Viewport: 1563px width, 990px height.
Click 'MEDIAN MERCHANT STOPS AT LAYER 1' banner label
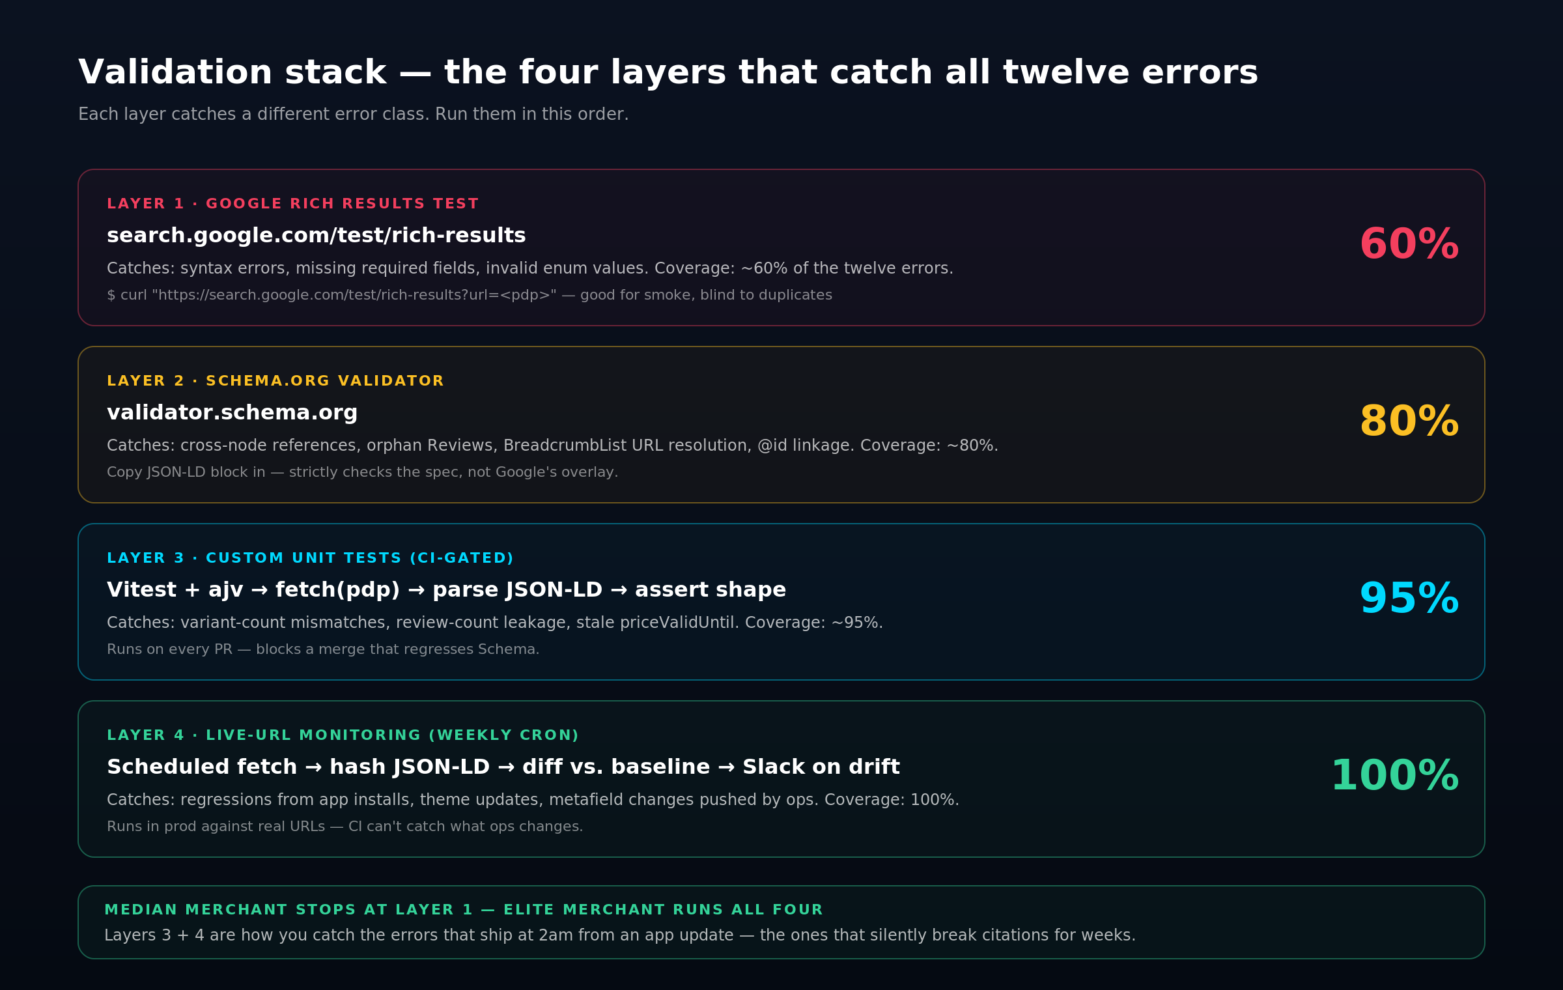464,910
